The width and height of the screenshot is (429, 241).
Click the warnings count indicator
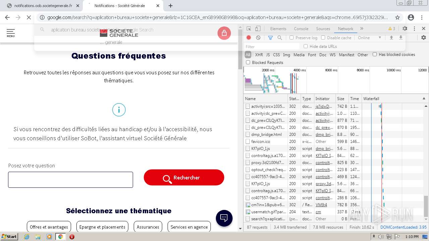coord(391,29)
